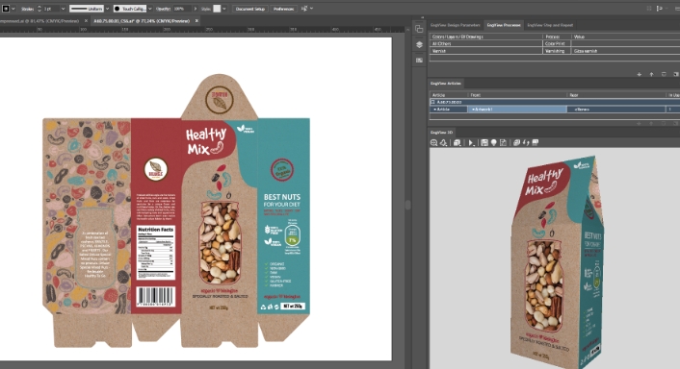
Task: Click the up arrow icon under the processes table
Action: [651, 74]
